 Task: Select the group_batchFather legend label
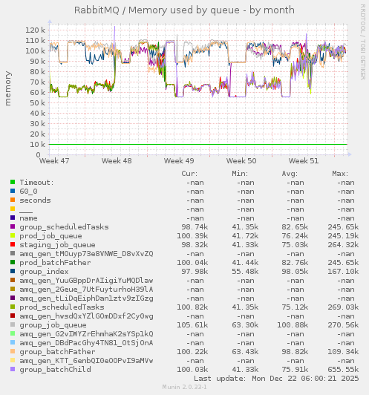tap(57, 352)
